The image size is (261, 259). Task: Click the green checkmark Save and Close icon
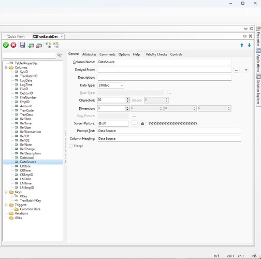[6, 45]
